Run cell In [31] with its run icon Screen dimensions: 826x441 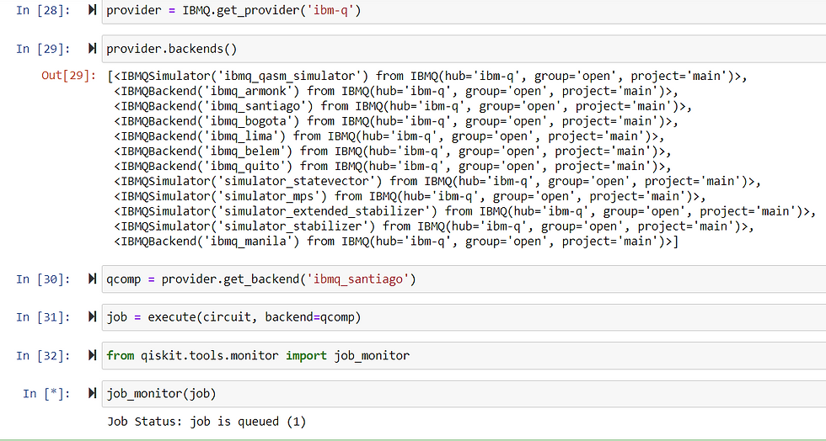pos(92,316)
